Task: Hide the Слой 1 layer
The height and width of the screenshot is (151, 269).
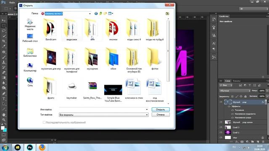Action: tap(221, 133)
